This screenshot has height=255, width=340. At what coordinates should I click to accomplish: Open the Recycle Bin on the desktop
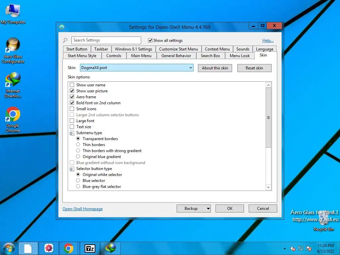323,220
